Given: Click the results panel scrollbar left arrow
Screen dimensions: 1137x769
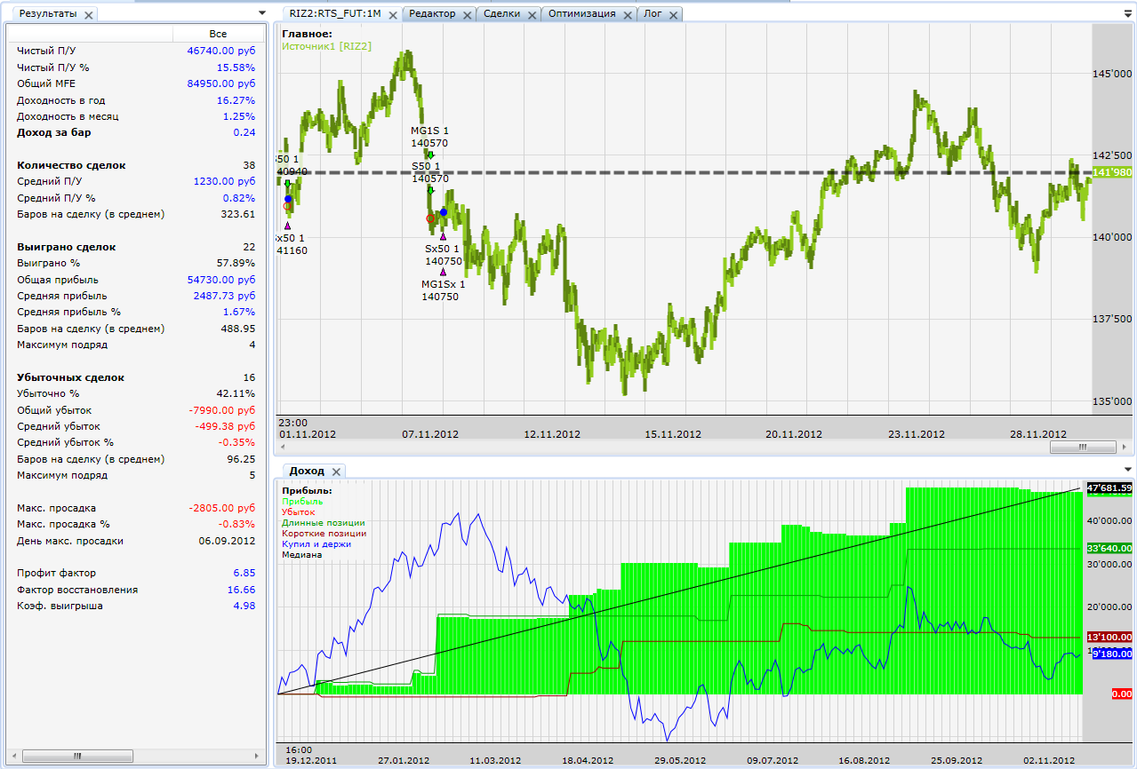Looking at the screenshot, I should point(15,757).
